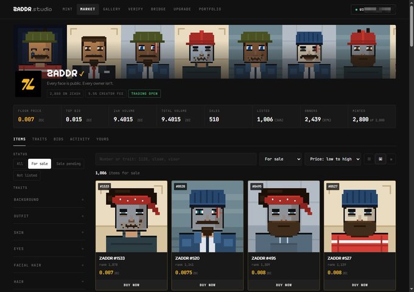The width and height of the screenshot is (414, 292).
Task: Select the For sale status filter
Action: tap(40, 164)
